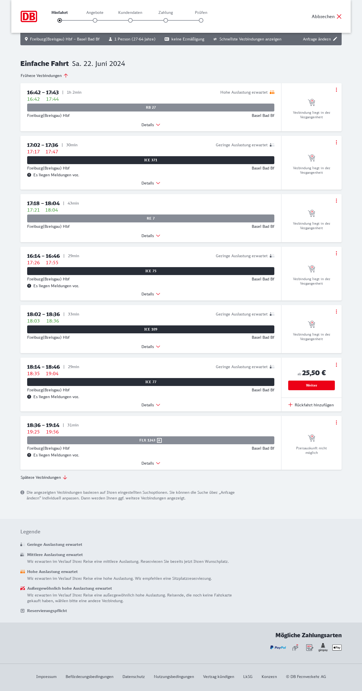362x691 pixels.
Task: Load later connections via Spätere Verbindungen
Action: click(x=44, y=477)
